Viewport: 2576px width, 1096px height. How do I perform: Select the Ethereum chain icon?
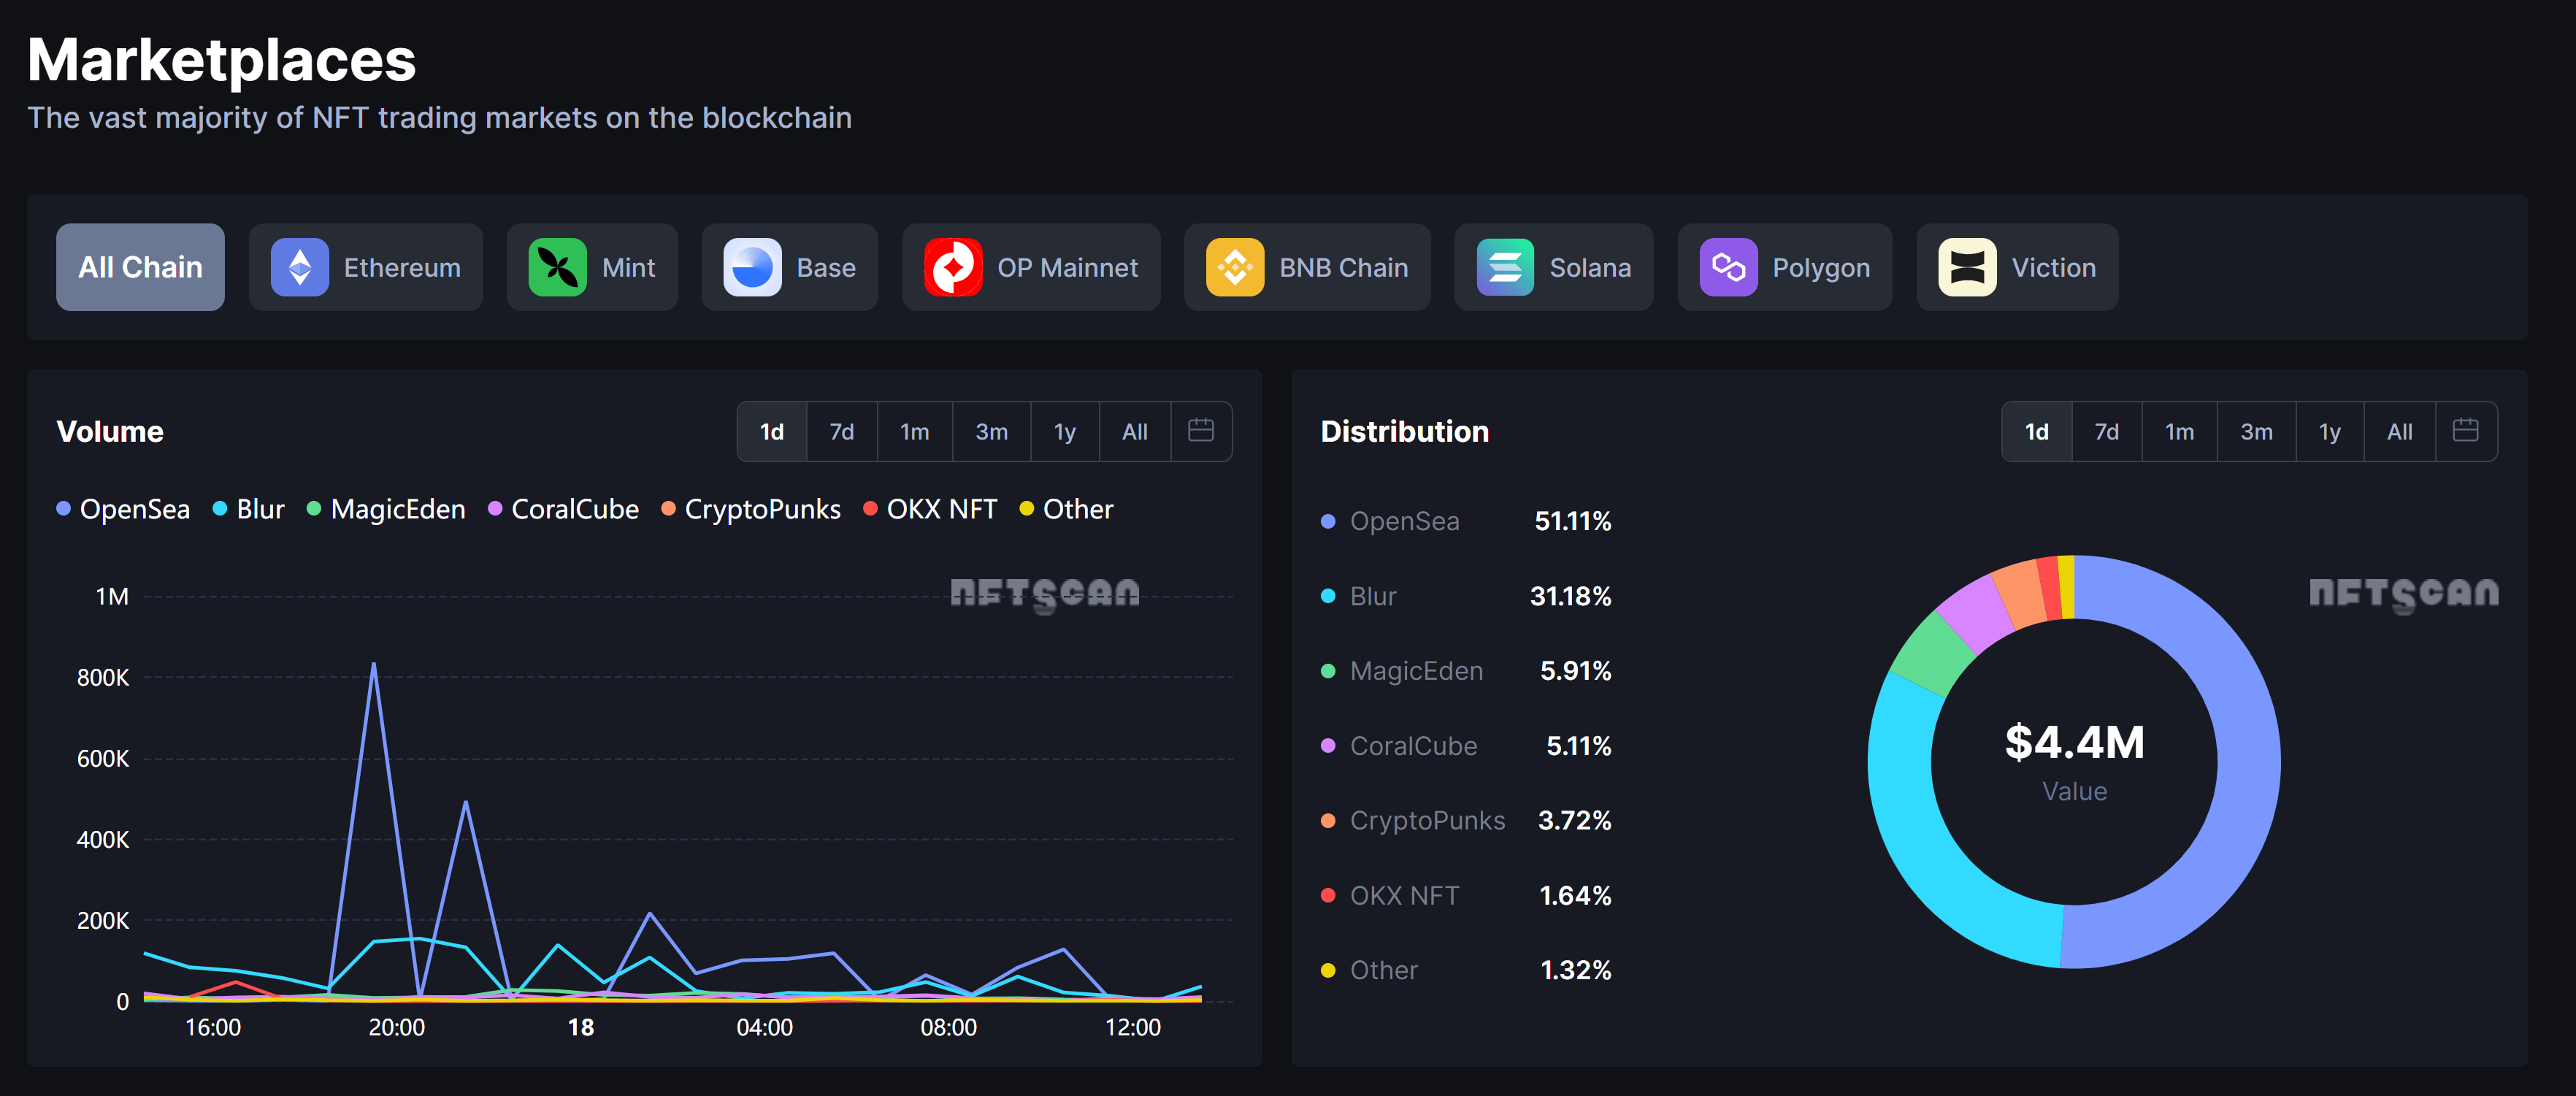[299, 267]
